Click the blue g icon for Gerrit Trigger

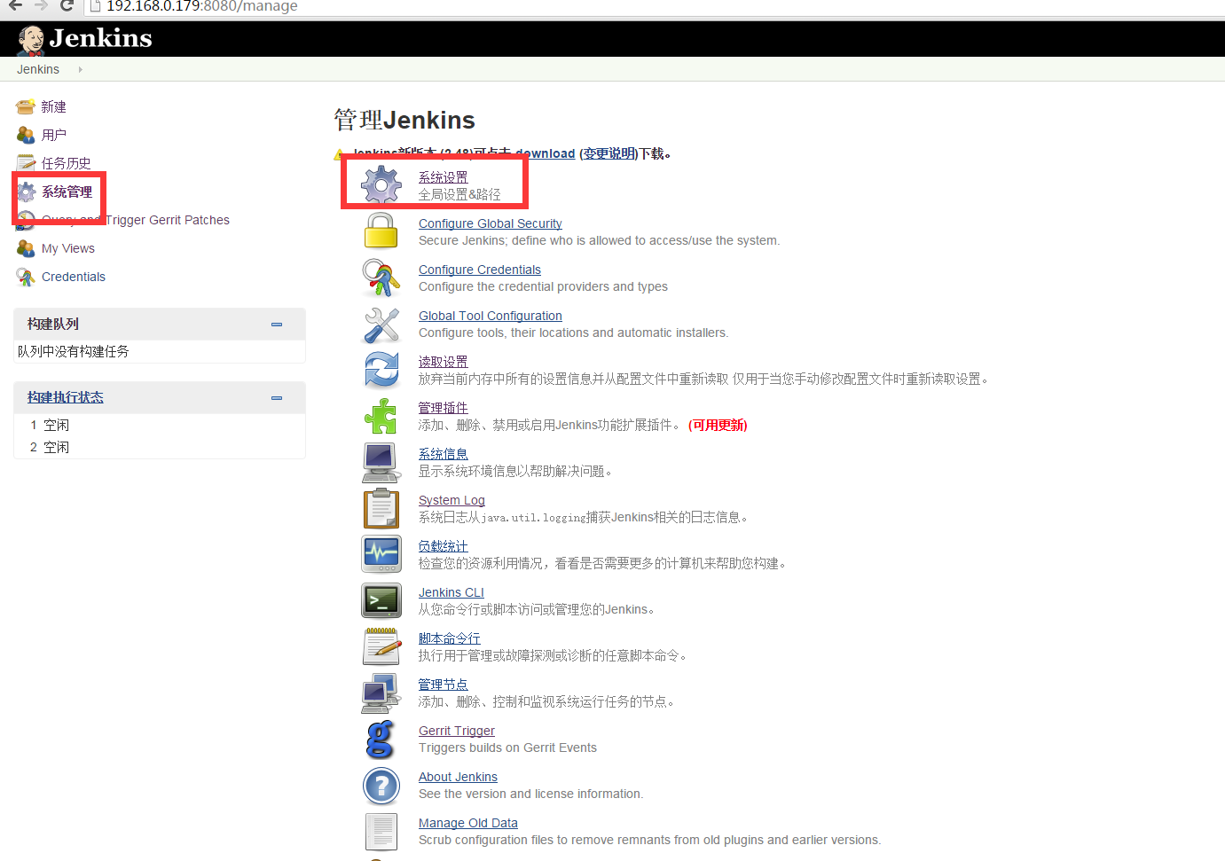[x=381, y=740]
